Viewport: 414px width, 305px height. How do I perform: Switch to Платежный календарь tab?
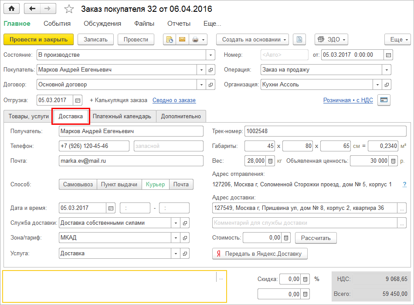pos(122,116)
